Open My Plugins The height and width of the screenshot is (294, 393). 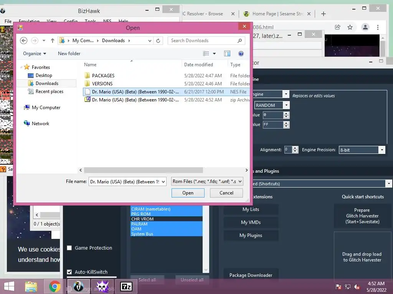click(251, 235)
